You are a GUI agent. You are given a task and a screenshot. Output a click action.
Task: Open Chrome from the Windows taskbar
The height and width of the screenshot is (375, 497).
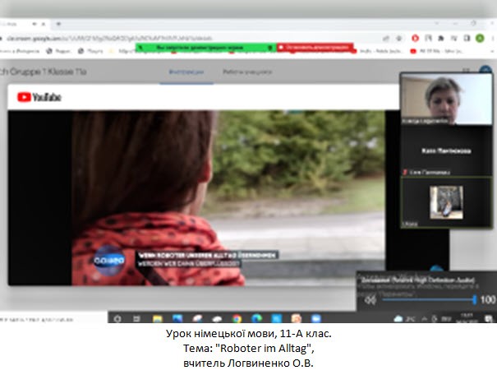[237, 318]
